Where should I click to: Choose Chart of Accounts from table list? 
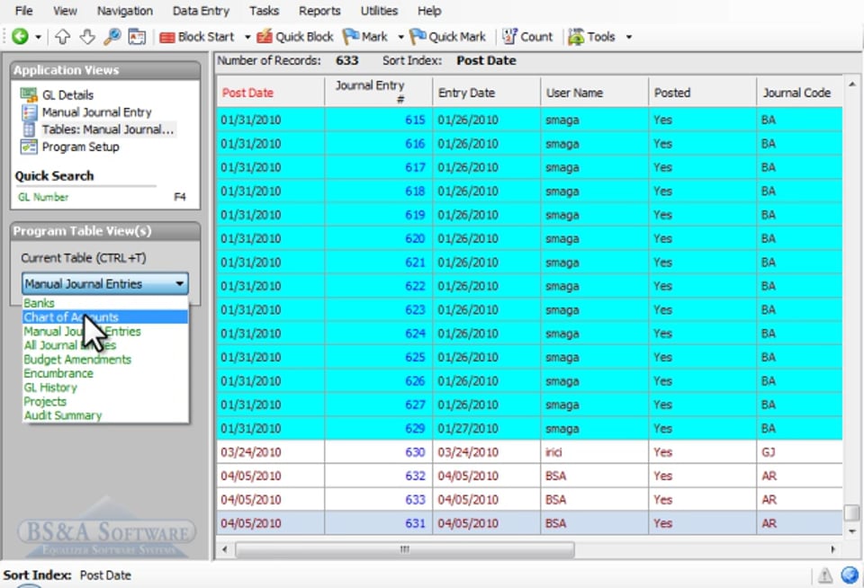[x=71, y=317]
